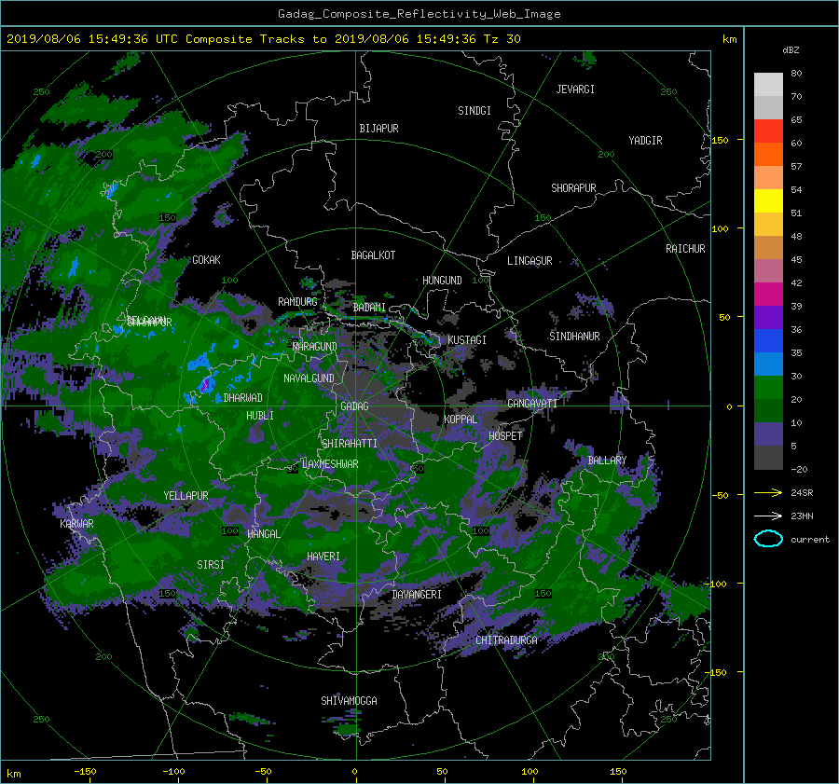Select the 80 dBZ light gray swatch
The width and height of the screenshot is (839, 784).
768,84
